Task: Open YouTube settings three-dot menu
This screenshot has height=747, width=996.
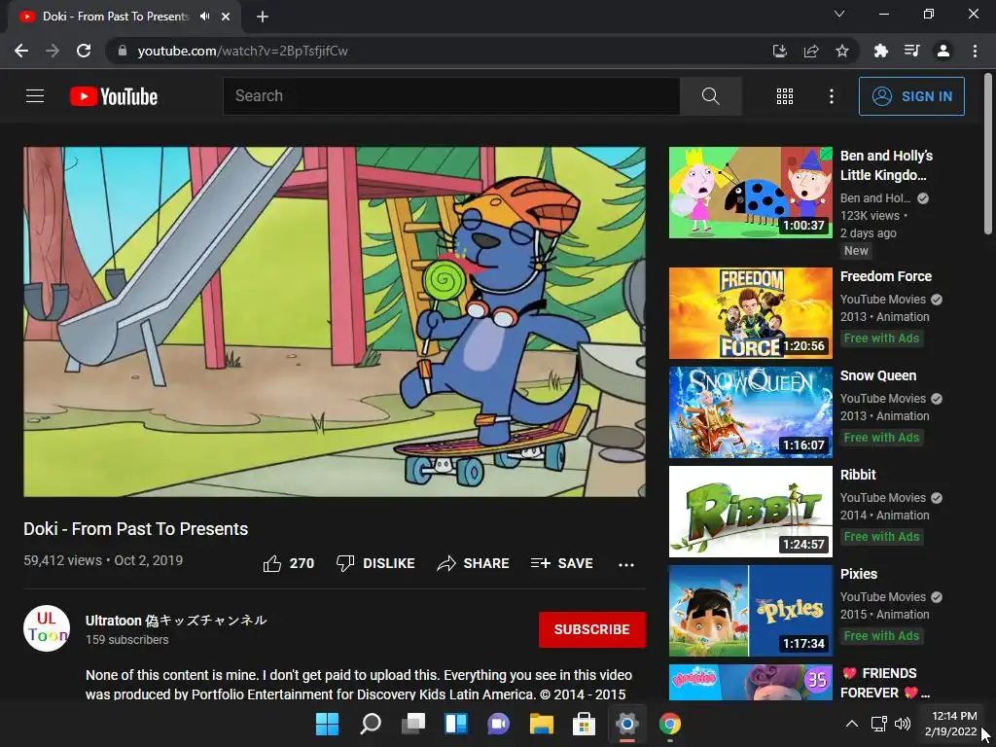Action: pyautogui.click(x=832, y=96)
